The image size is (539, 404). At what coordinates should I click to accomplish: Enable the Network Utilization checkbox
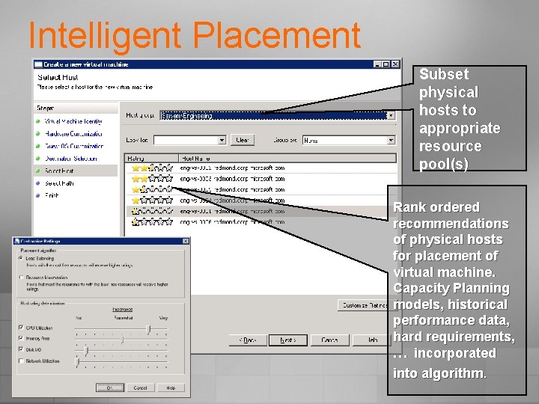click(21, 361)
